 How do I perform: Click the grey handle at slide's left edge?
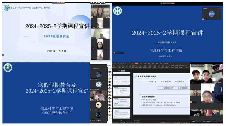click(x=3, y=54)
